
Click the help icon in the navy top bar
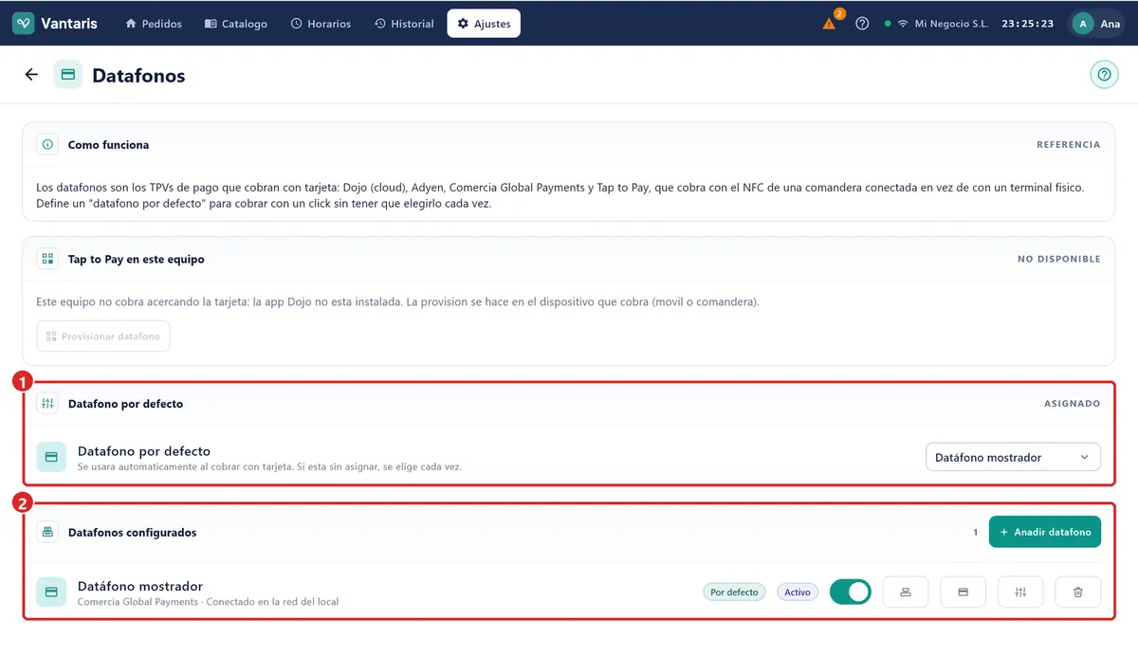(862, 24)
